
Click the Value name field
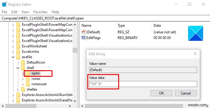click(143, 70)
